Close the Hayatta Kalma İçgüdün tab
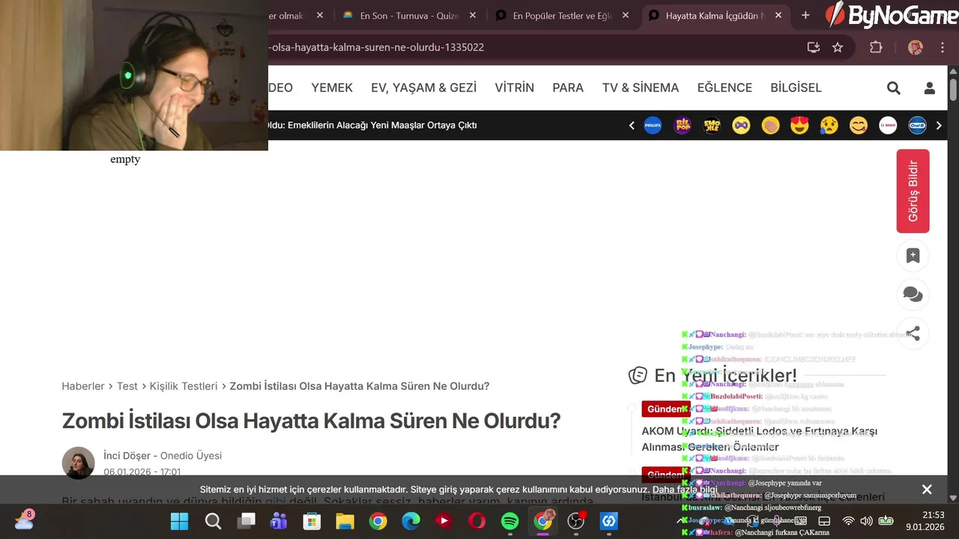The image size is (959, 539). (778, 15)
